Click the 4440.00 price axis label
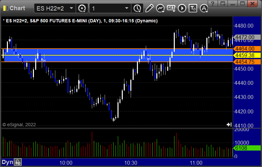Screen dimensions: 262x167 (x=244, y=83)
